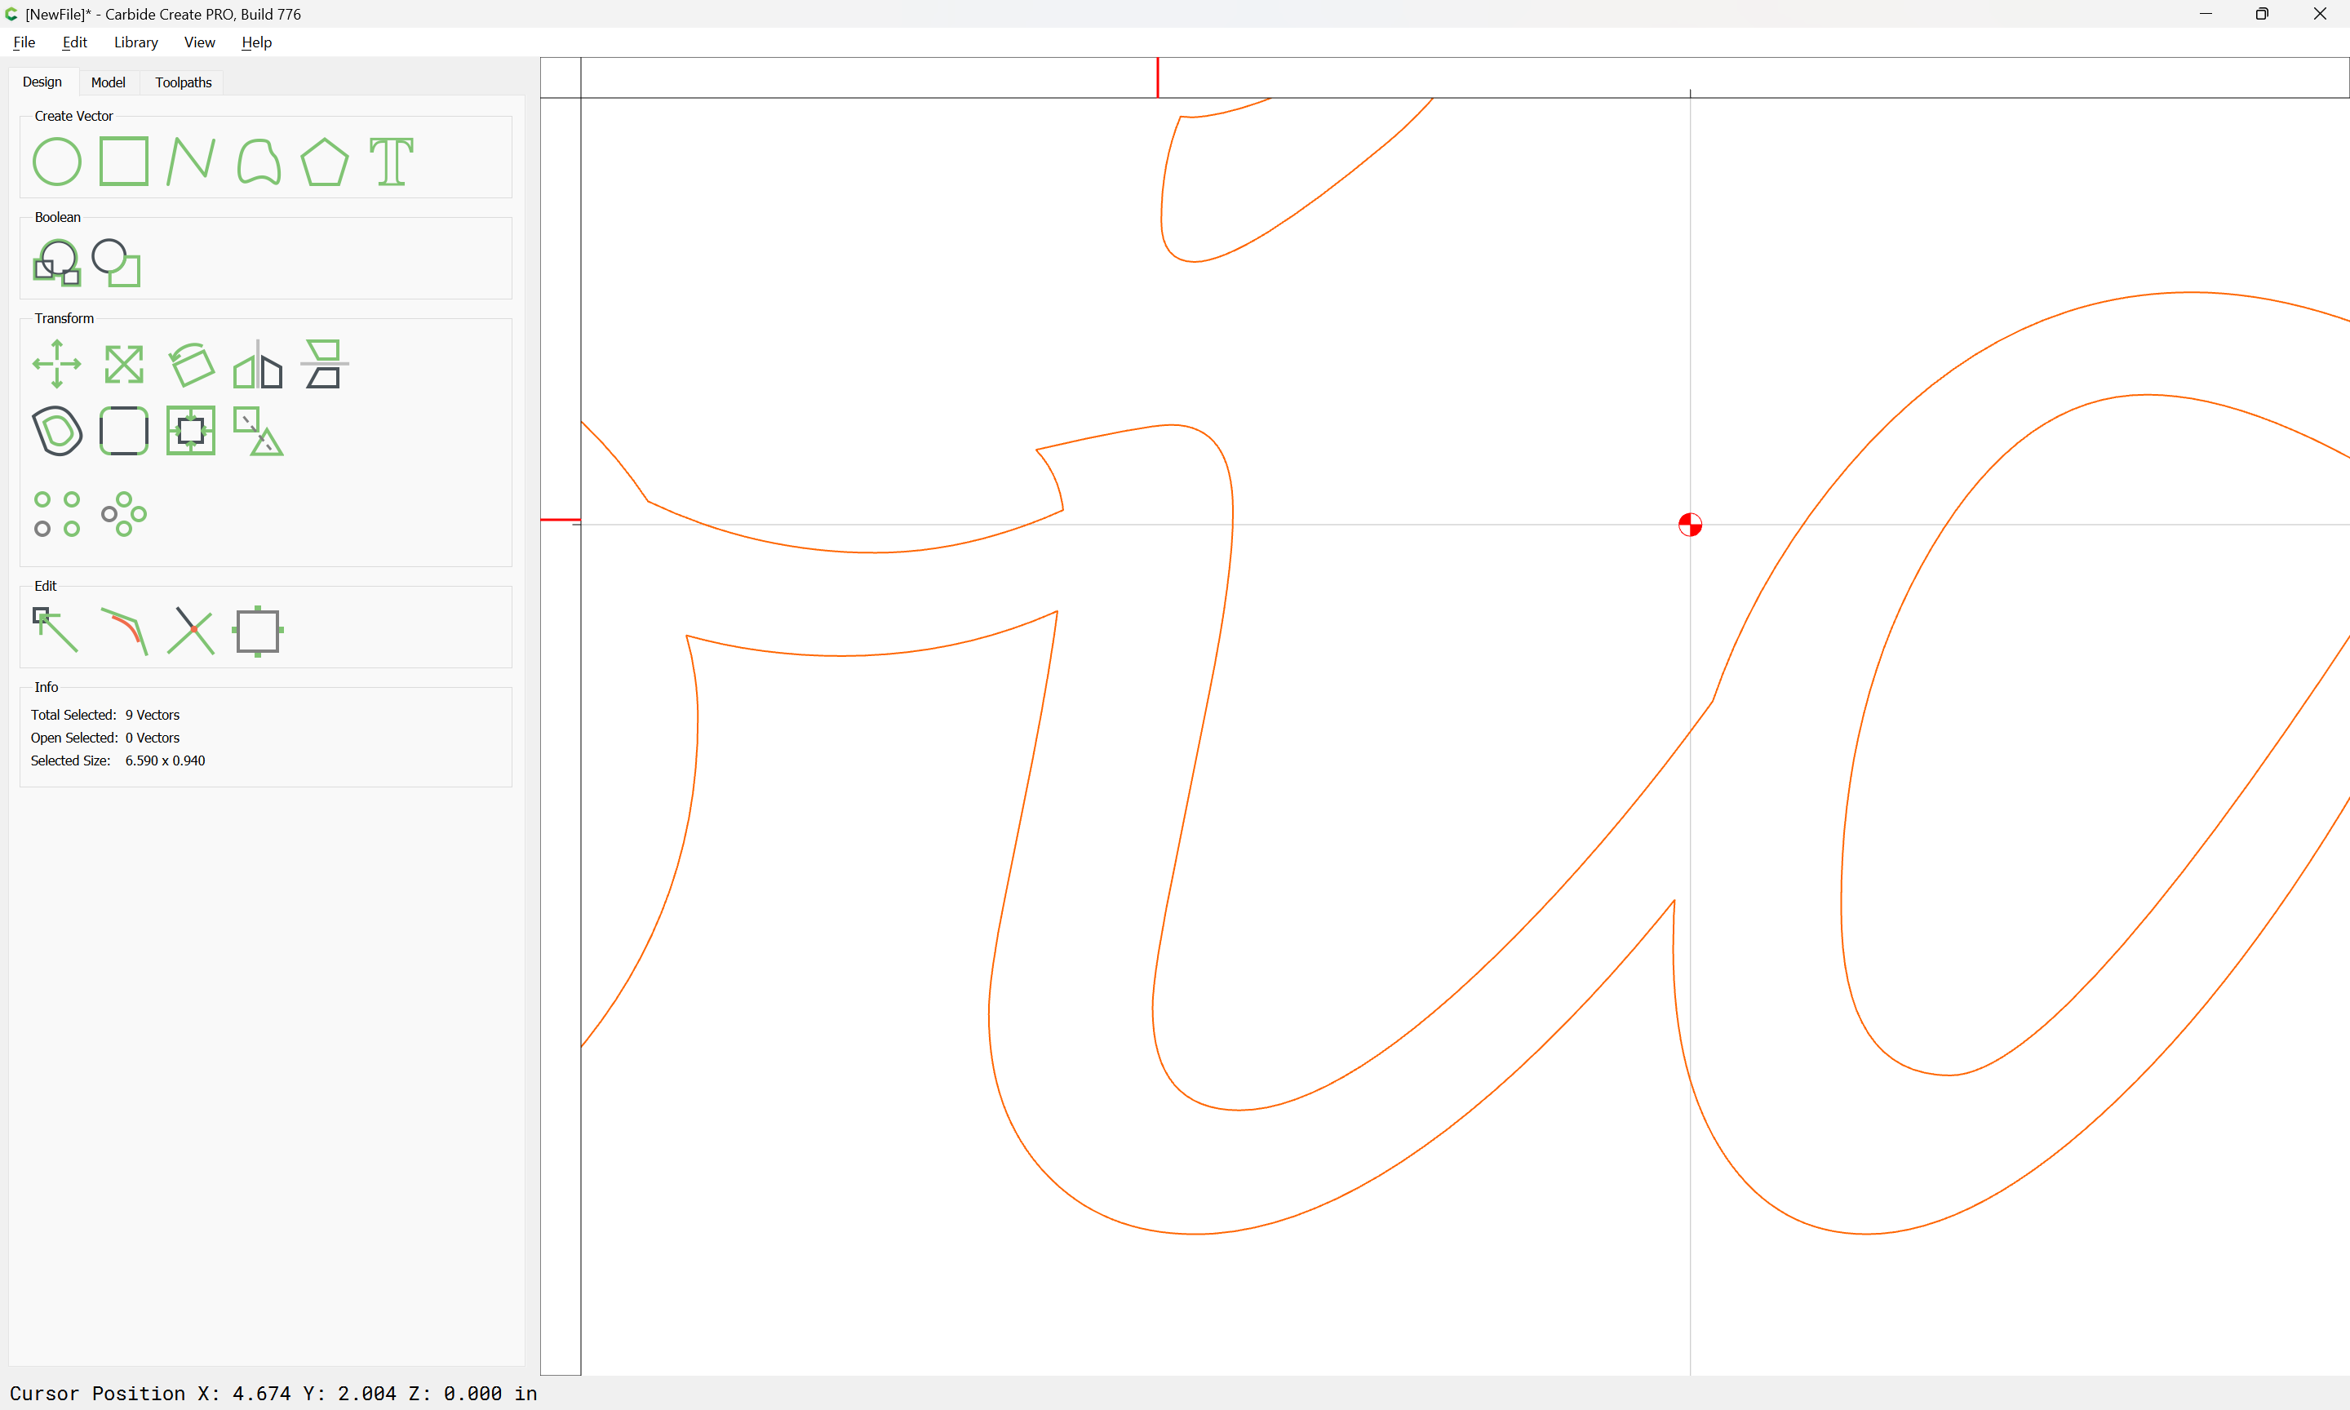Select the Curve drawing tool

click(259, 162)
